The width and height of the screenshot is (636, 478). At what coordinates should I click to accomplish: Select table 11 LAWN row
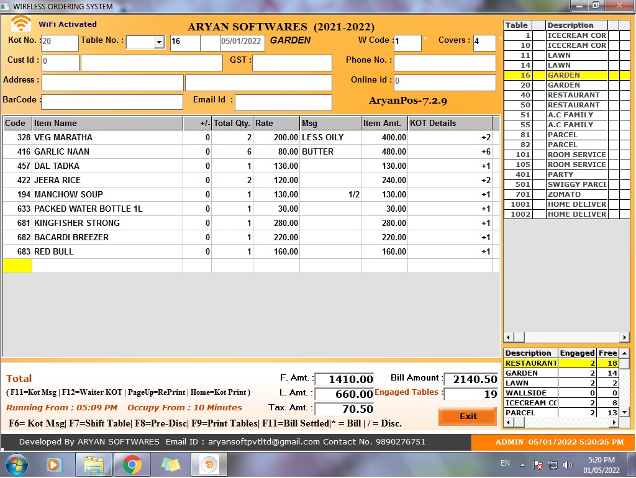point(566,55)
